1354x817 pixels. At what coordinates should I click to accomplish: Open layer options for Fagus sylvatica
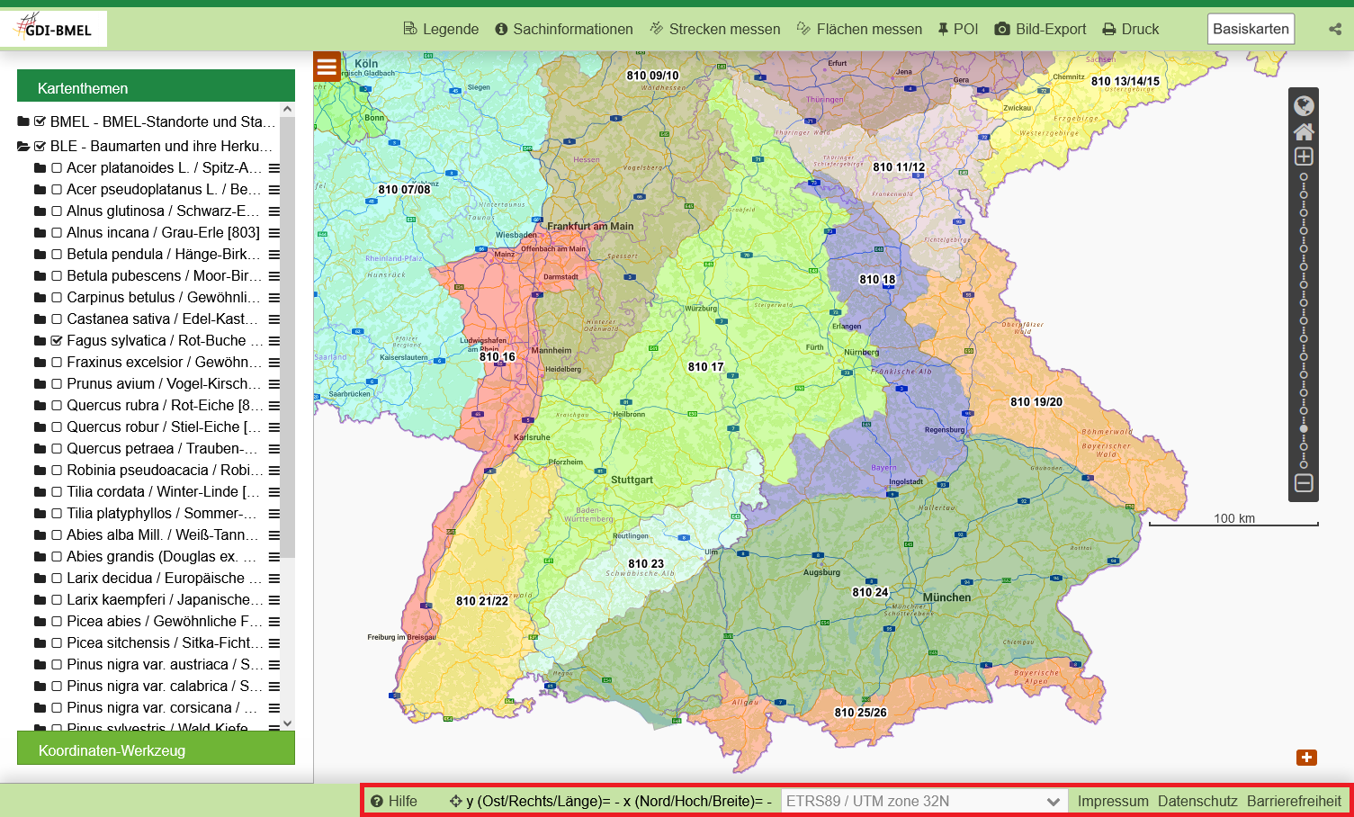tap(274, 341)
